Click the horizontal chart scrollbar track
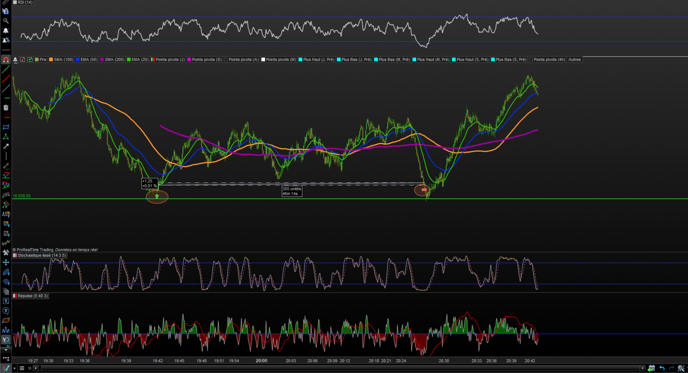 coord(340,368)
